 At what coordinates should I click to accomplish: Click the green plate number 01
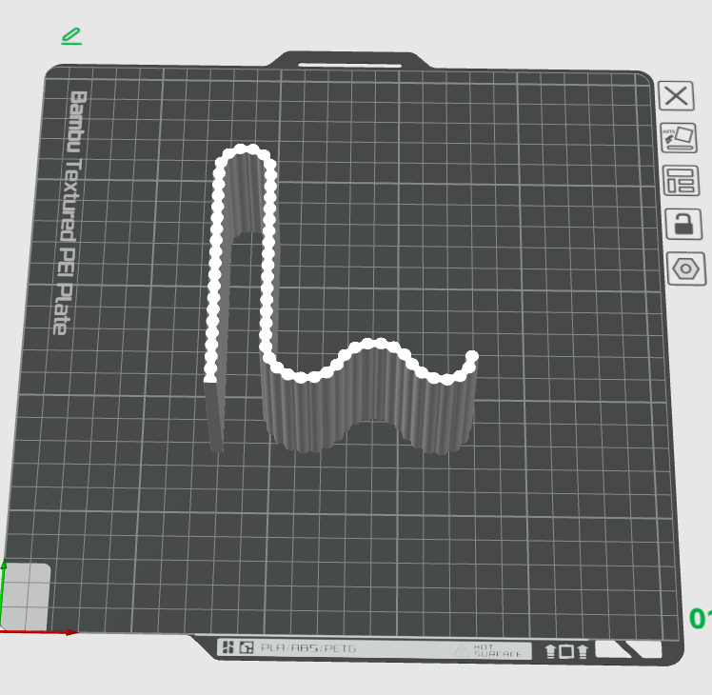(x=700, y=619)
